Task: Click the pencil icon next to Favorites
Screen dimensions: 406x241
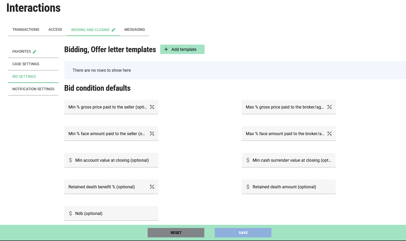Action: click(34, 52)
